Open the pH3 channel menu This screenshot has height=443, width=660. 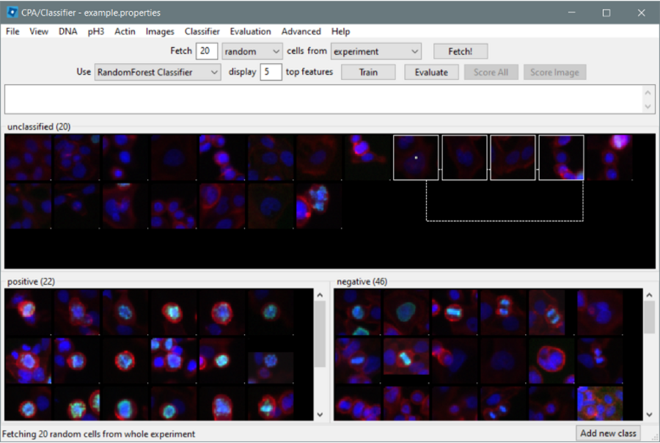click(x=96, y=32)
